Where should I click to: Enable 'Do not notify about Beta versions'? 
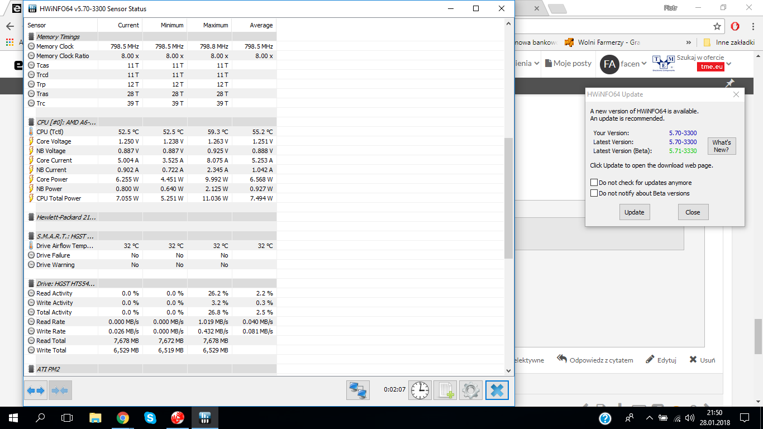coord(594,193)
